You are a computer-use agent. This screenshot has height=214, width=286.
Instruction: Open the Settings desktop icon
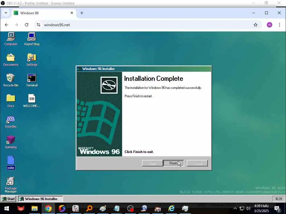pos(32,60)
